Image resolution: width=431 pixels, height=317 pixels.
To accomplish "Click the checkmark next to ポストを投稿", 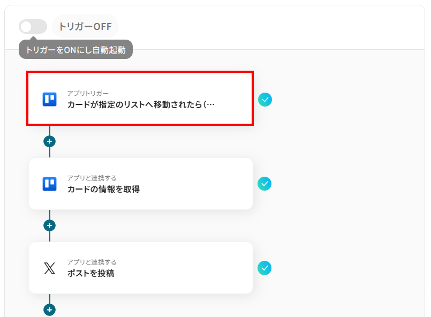I will coord(264,268).
